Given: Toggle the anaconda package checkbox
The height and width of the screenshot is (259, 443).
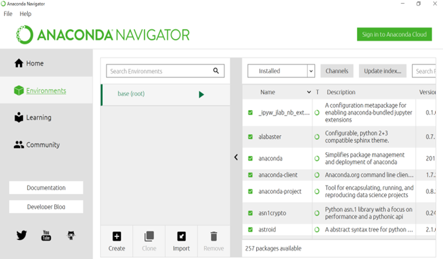Looking at the screenshot, I should coord(250,158).
